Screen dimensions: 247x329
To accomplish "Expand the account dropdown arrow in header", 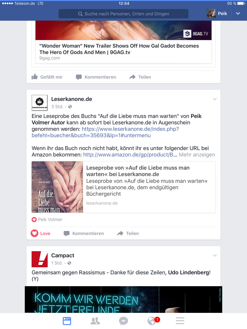I will (238, 13).
